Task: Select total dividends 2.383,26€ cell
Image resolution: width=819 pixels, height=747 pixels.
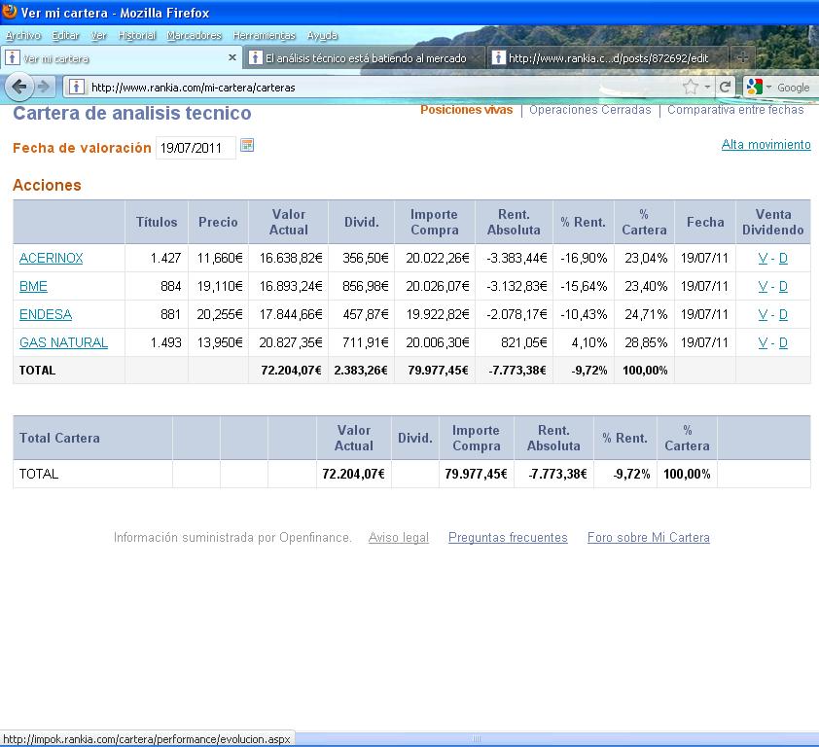Action: point(361,371)
